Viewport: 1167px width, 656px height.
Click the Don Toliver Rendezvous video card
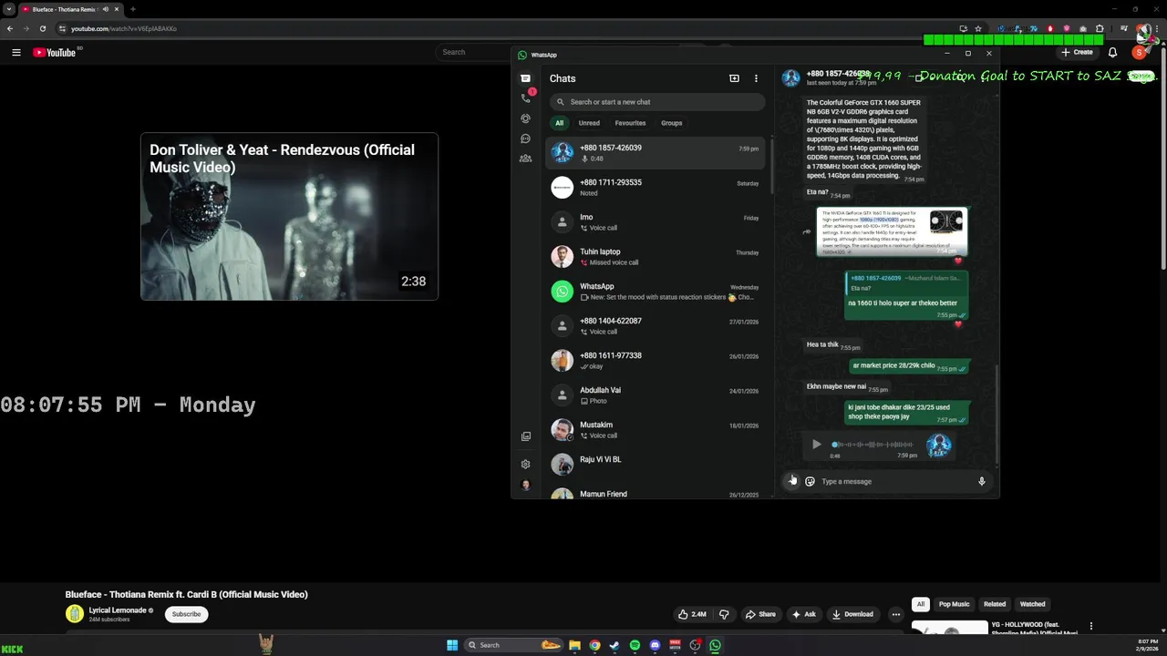(289, 217)
